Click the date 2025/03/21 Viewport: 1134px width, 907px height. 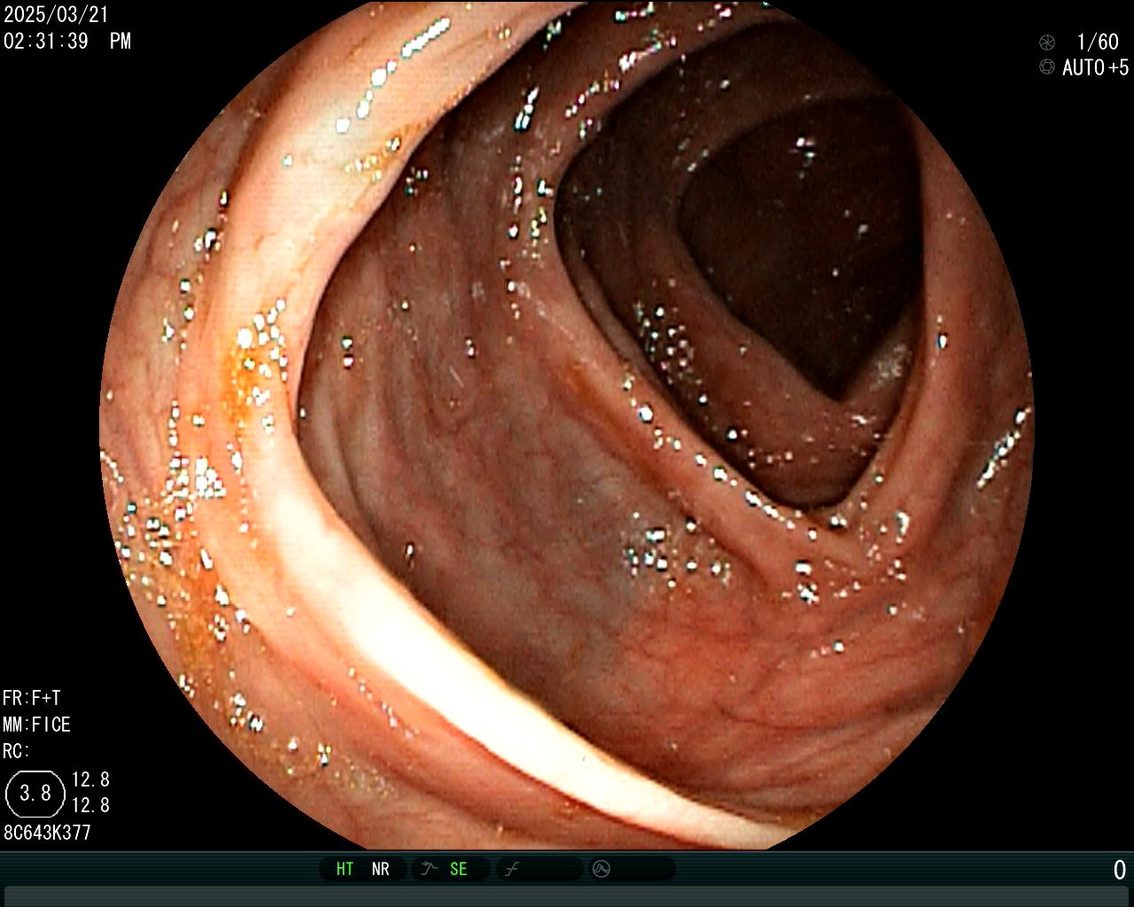56,15
